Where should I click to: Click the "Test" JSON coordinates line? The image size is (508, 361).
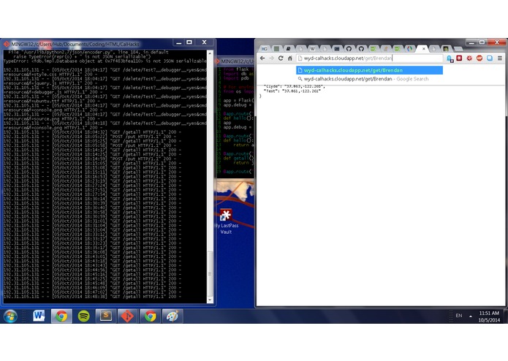coord(292,91)
